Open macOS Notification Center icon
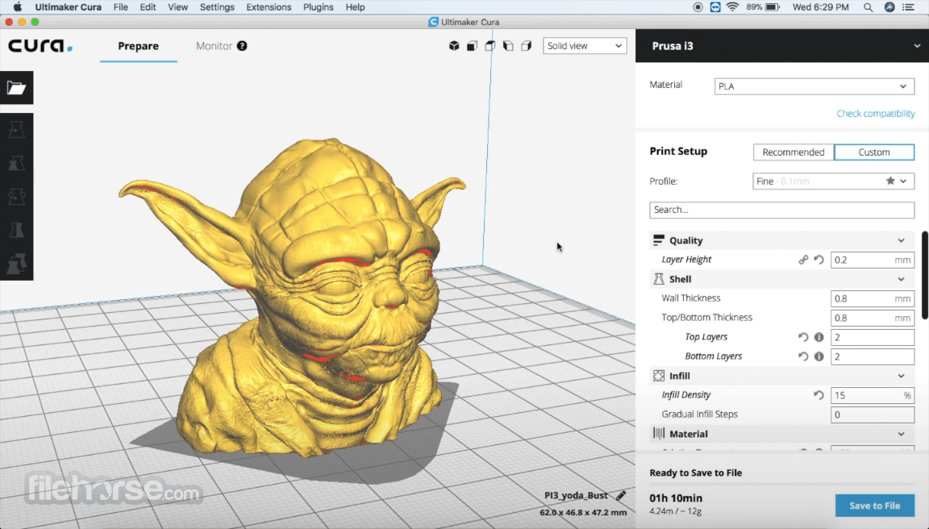 [908, 7]
